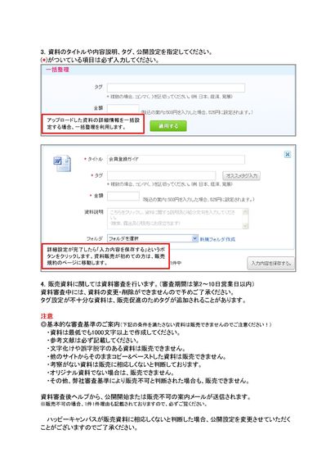Image resolution: width=335 pixels, height=475 pixels.
Task: Focus the 金額 field in 一括整理 section
Action: [x=123, y=108]
